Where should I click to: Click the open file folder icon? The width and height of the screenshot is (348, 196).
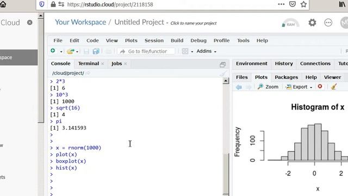coord(70,51)
